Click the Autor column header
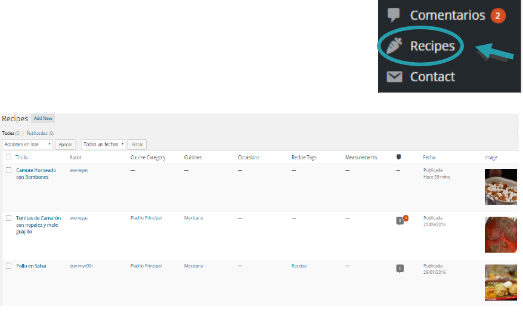This screenshot has height=320, width=523. click(75, 158)
